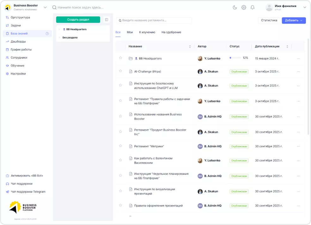Open more options for Правила оформления презентаций
Screen dimensions: 311x225
pyautogui.click(x=298, y=206)
